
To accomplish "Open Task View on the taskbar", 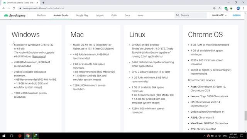I will pyautogui.click(x=12, y=136).
